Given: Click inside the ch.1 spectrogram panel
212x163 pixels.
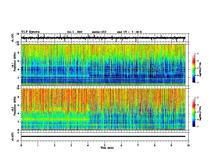Looking at the screenshot, I should coord(103,65).
